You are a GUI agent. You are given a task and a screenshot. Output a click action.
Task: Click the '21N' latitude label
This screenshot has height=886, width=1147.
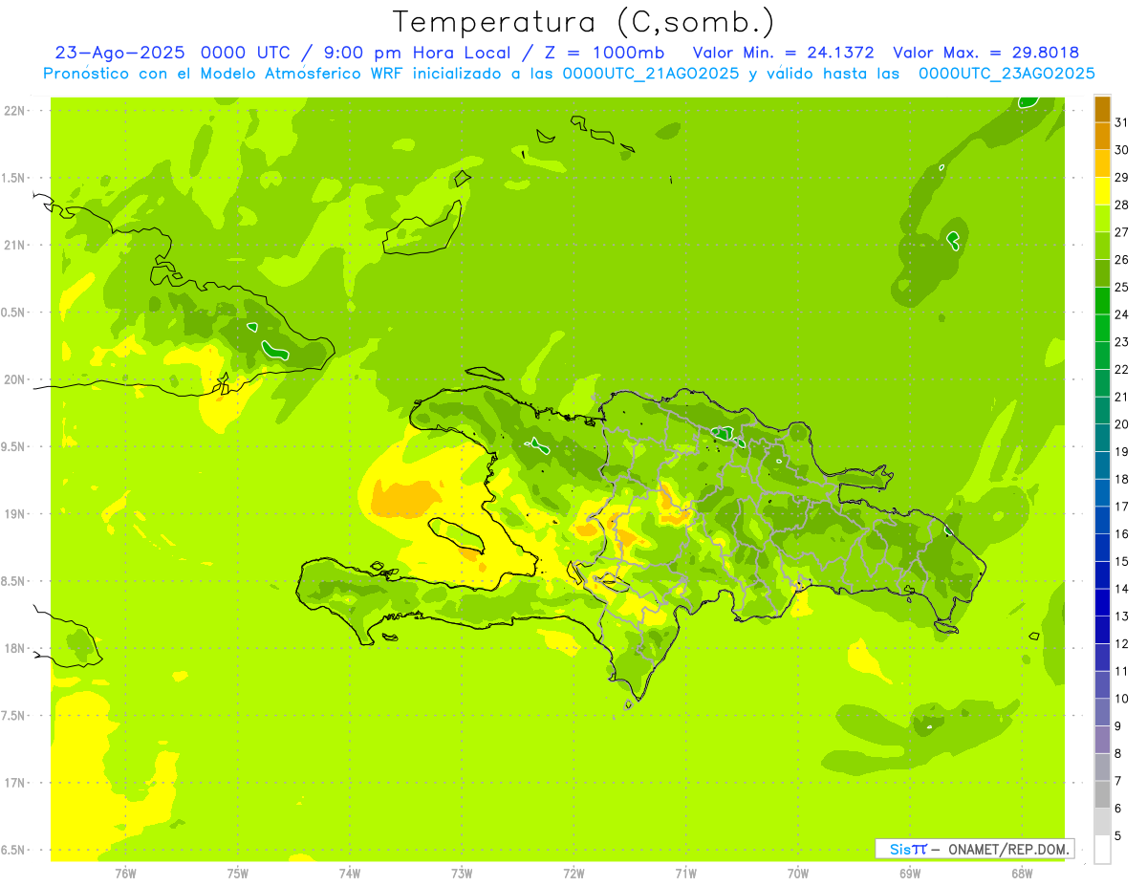[x=14, y=245]
